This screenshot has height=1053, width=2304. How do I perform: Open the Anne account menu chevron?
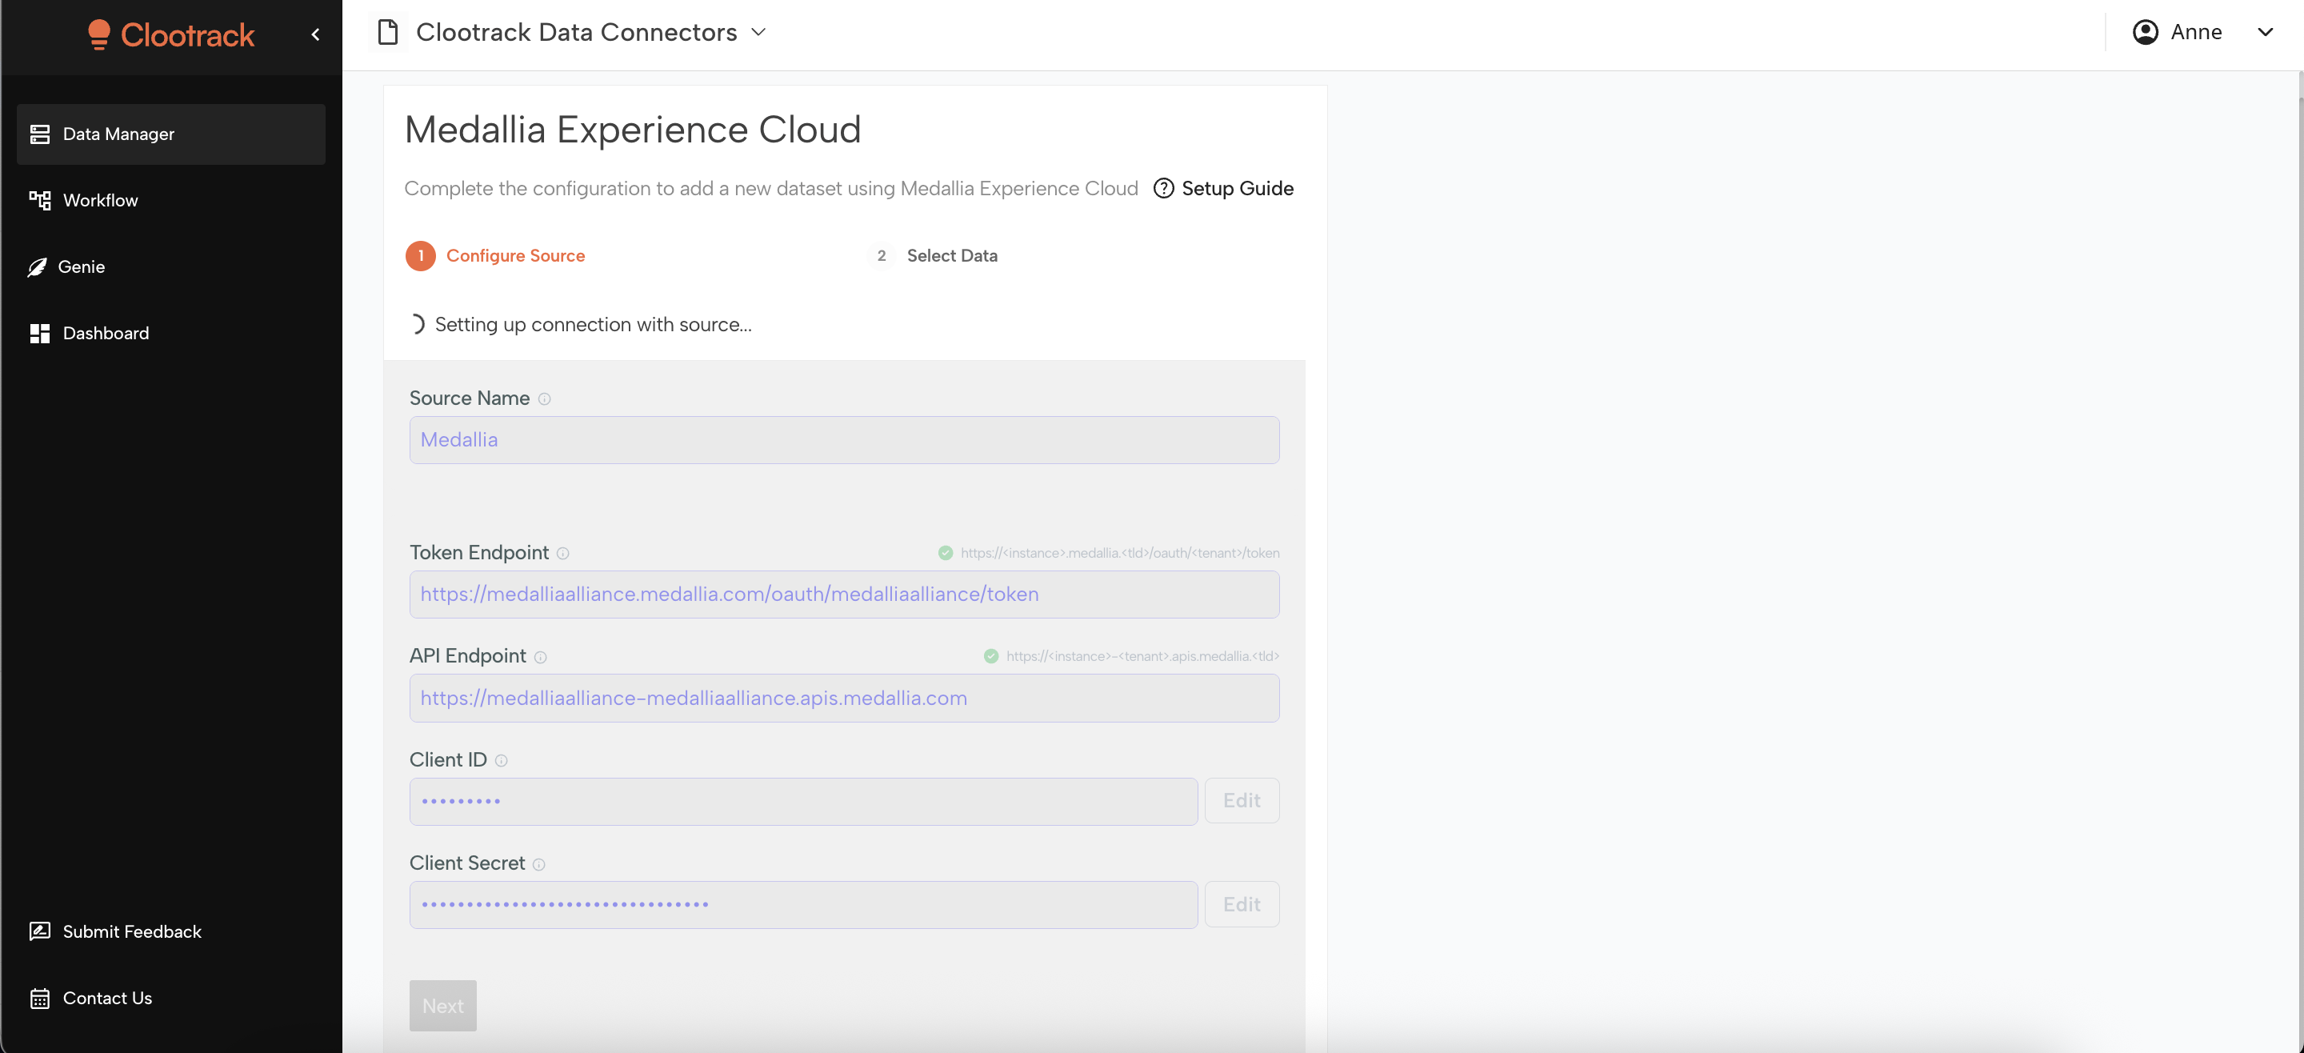[2265, 32]
